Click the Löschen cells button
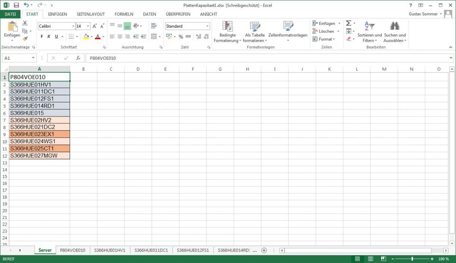456x263 pixels. 326,31
